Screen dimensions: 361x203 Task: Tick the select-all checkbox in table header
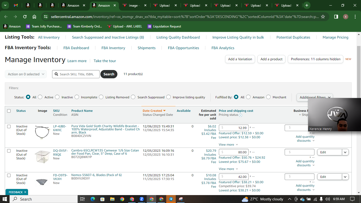[9, 111]
